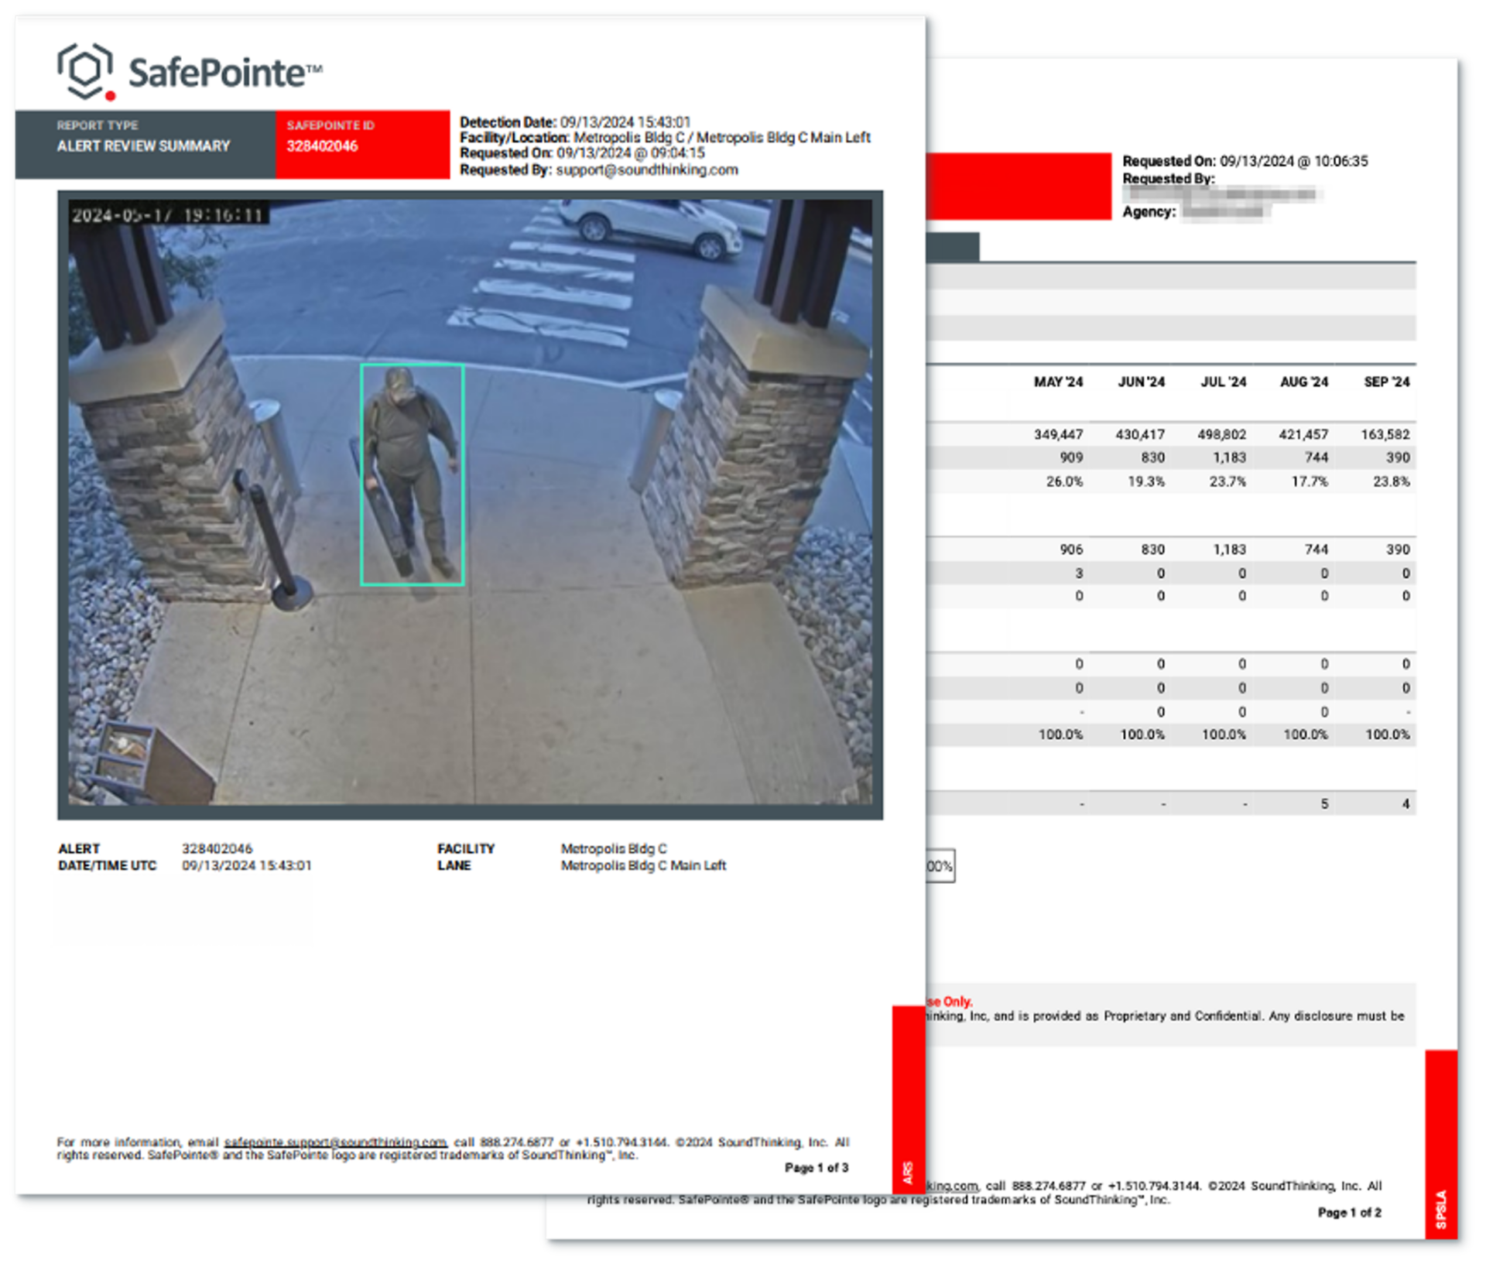Click support@soundthinking.com requester email
The height and width of the screenshot is (1267, 1486).
[x=647, y=170]
